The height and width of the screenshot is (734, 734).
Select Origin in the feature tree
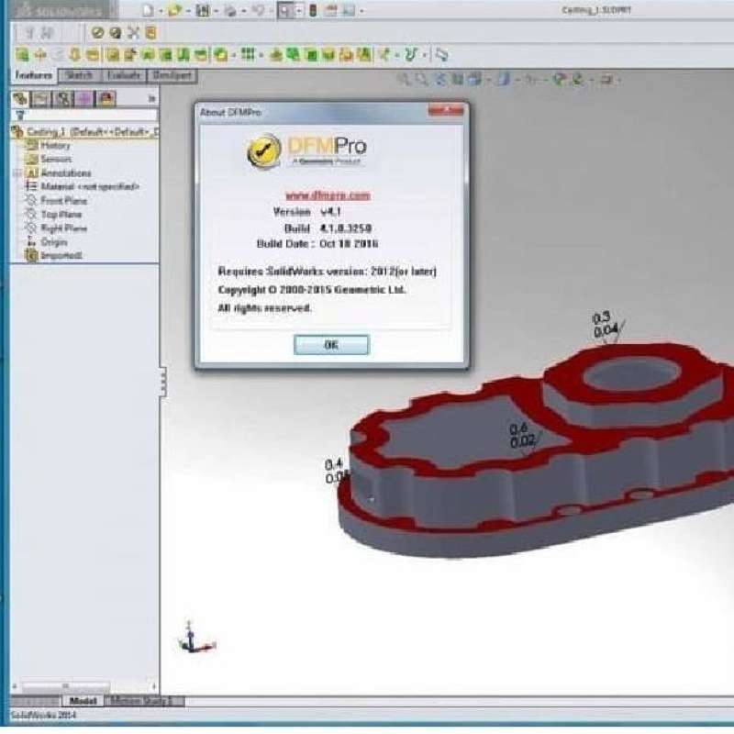47,242
